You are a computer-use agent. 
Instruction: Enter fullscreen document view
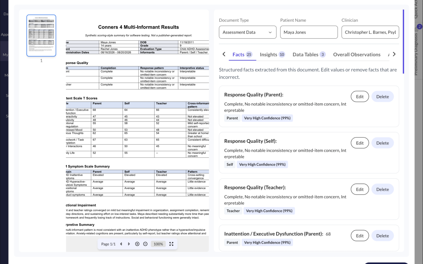tap(171, 244)
